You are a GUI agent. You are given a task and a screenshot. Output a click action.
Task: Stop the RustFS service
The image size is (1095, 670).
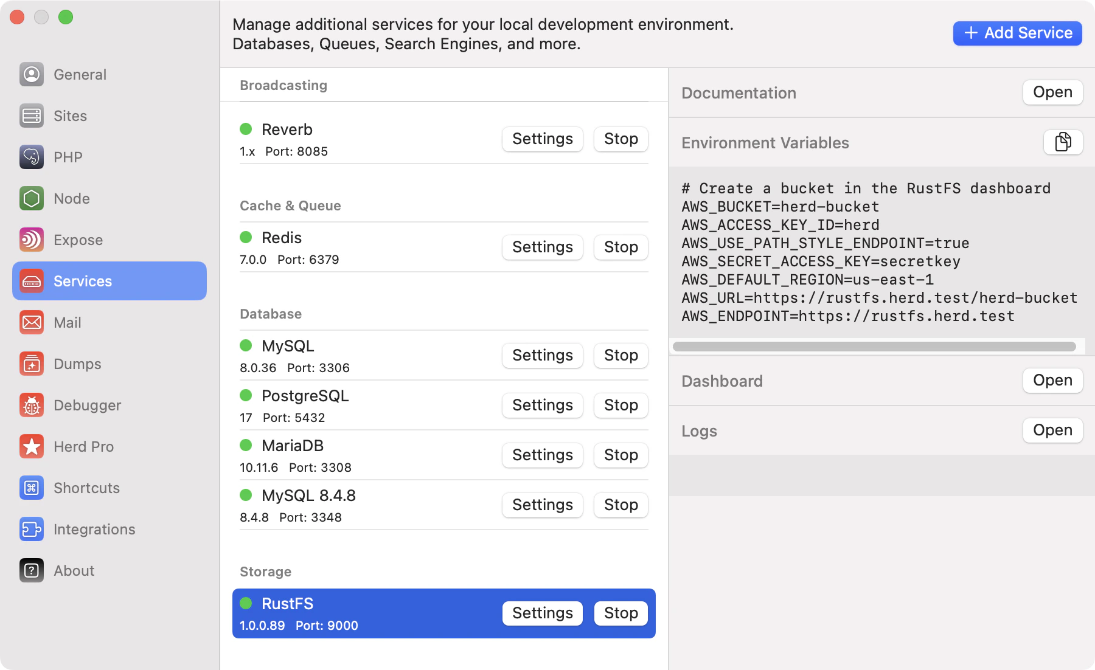point(620,613)
